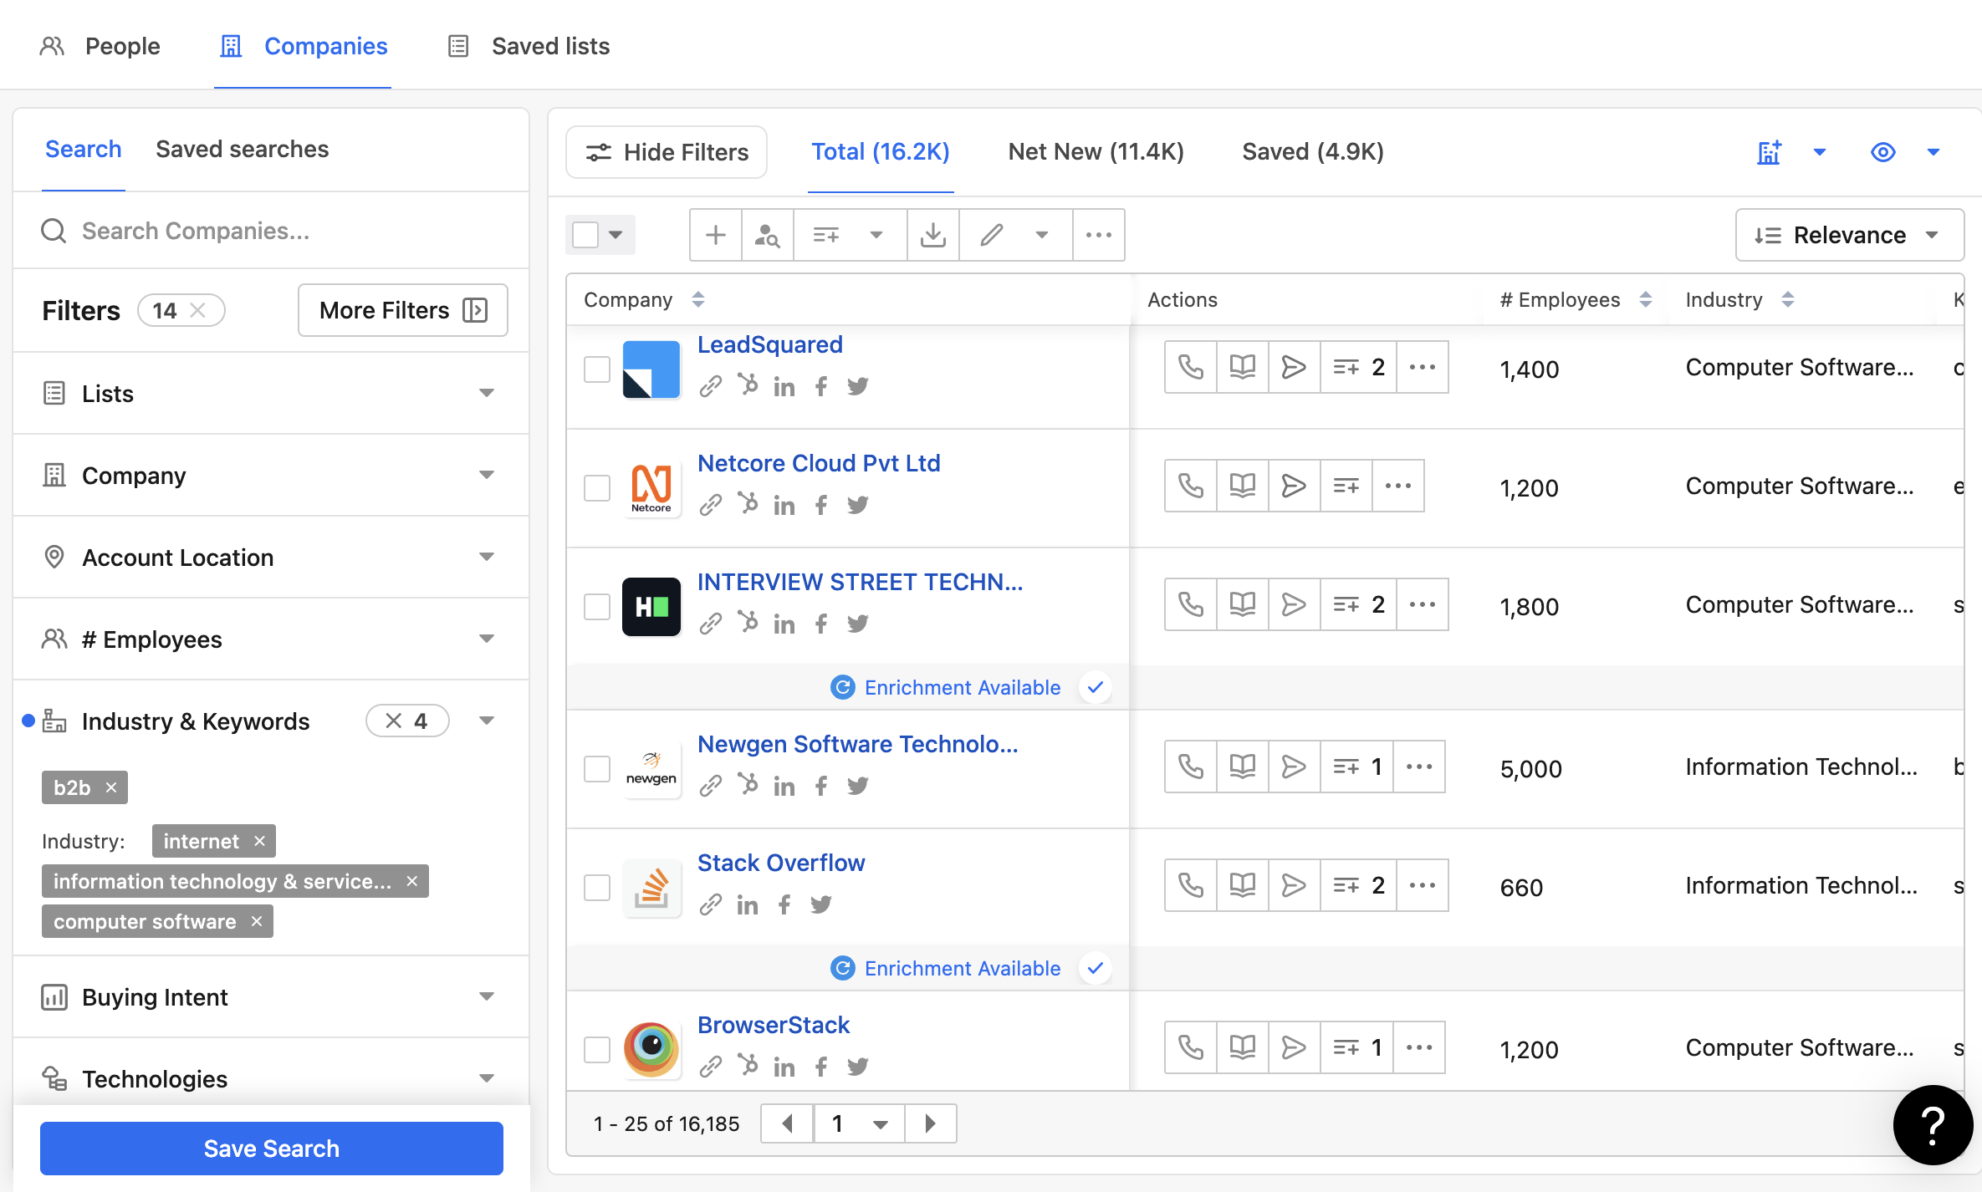Click the send email icon for Netcore Cloud
This screenshot has height=1192, width=1982.
pyautogui.click(x=1293, y=486)
